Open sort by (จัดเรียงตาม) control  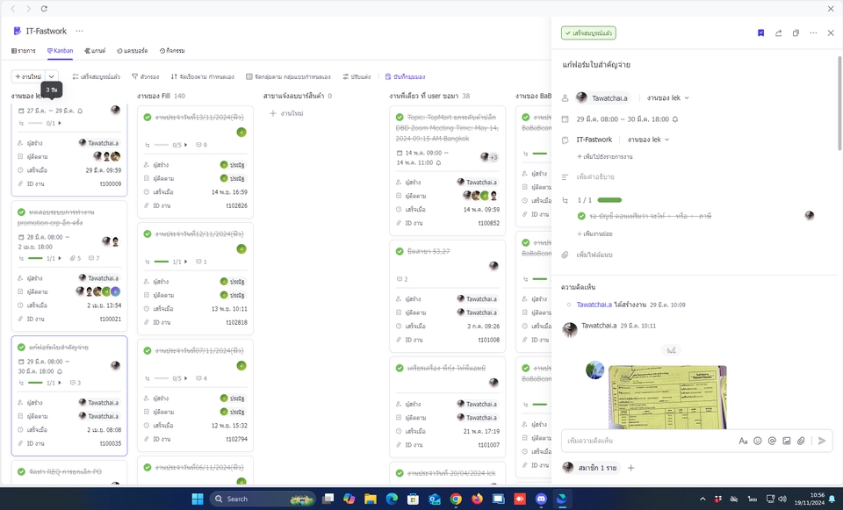coord(202,77)
